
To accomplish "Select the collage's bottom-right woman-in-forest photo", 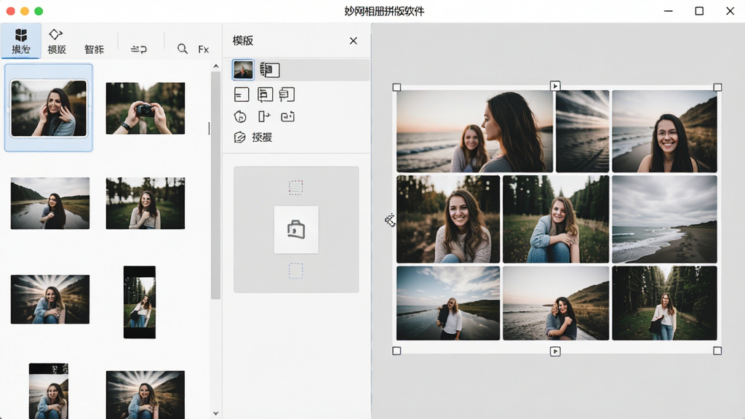I will coord(664,303).
